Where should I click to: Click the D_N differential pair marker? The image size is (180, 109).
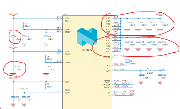pyautogui.click(x=132, y=91)
